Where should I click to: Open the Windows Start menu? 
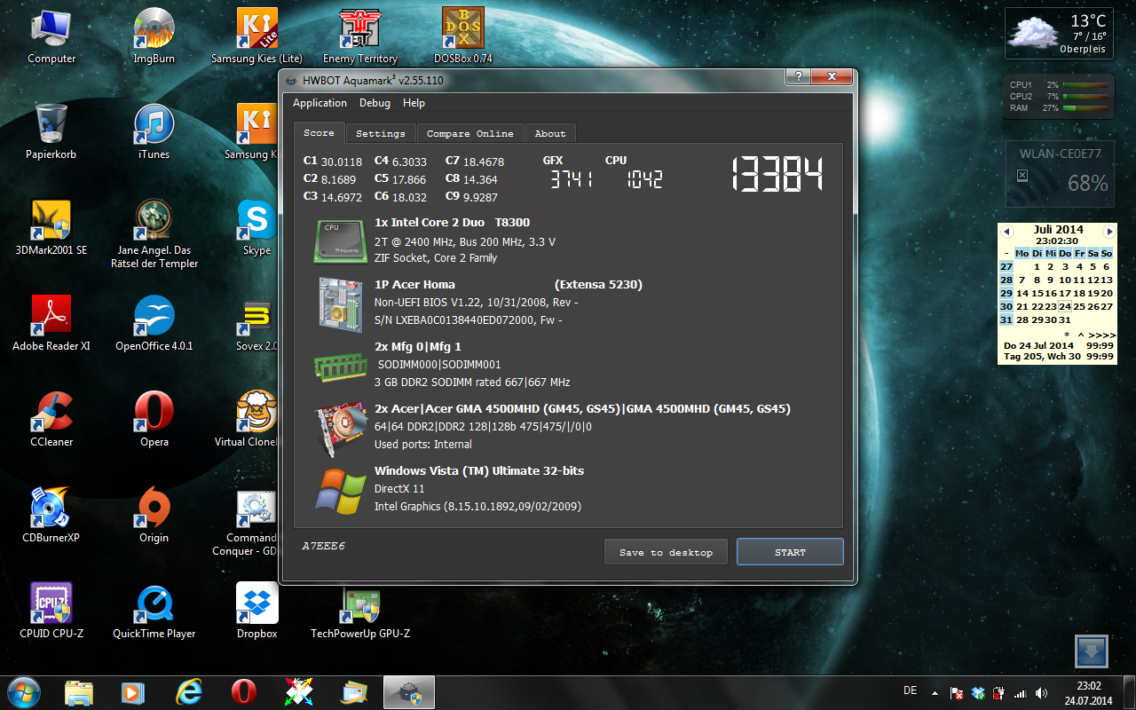click(24, 691)
